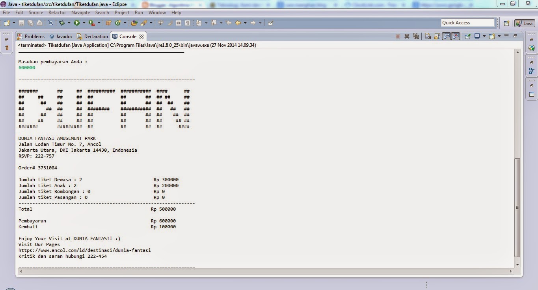The width and height of the screenshot is (538, 290).
Task: Click the Search flashlight toolbar icon
Action: 144,23
